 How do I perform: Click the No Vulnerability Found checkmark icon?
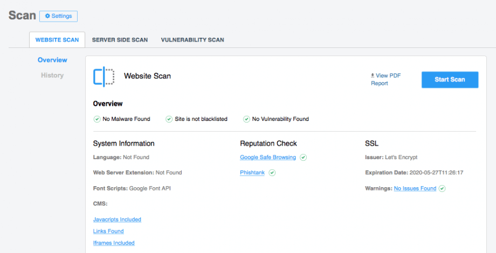[x=246, y=119]
